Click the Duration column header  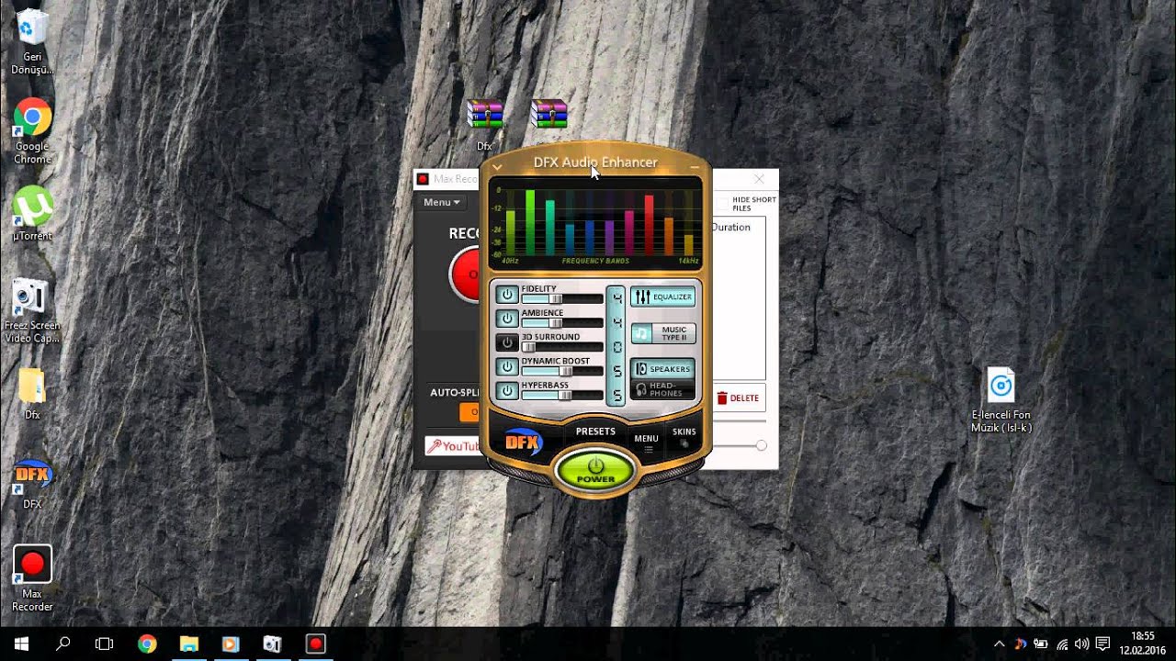(731, 227)
